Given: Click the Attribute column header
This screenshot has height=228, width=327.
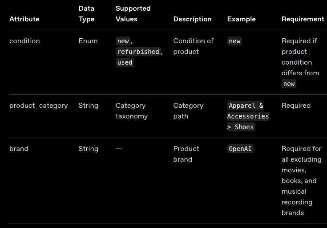Looking at the screenshot, I should pyautogui.click(x=24, y=19).
